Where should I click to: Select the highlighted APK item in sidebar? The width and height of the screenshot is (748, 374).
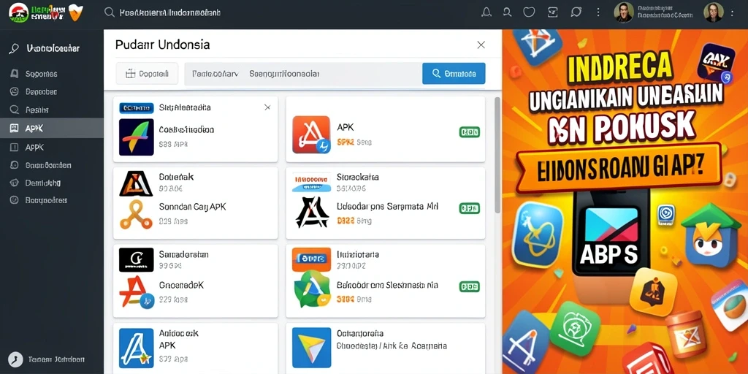(x=52, y=128)
